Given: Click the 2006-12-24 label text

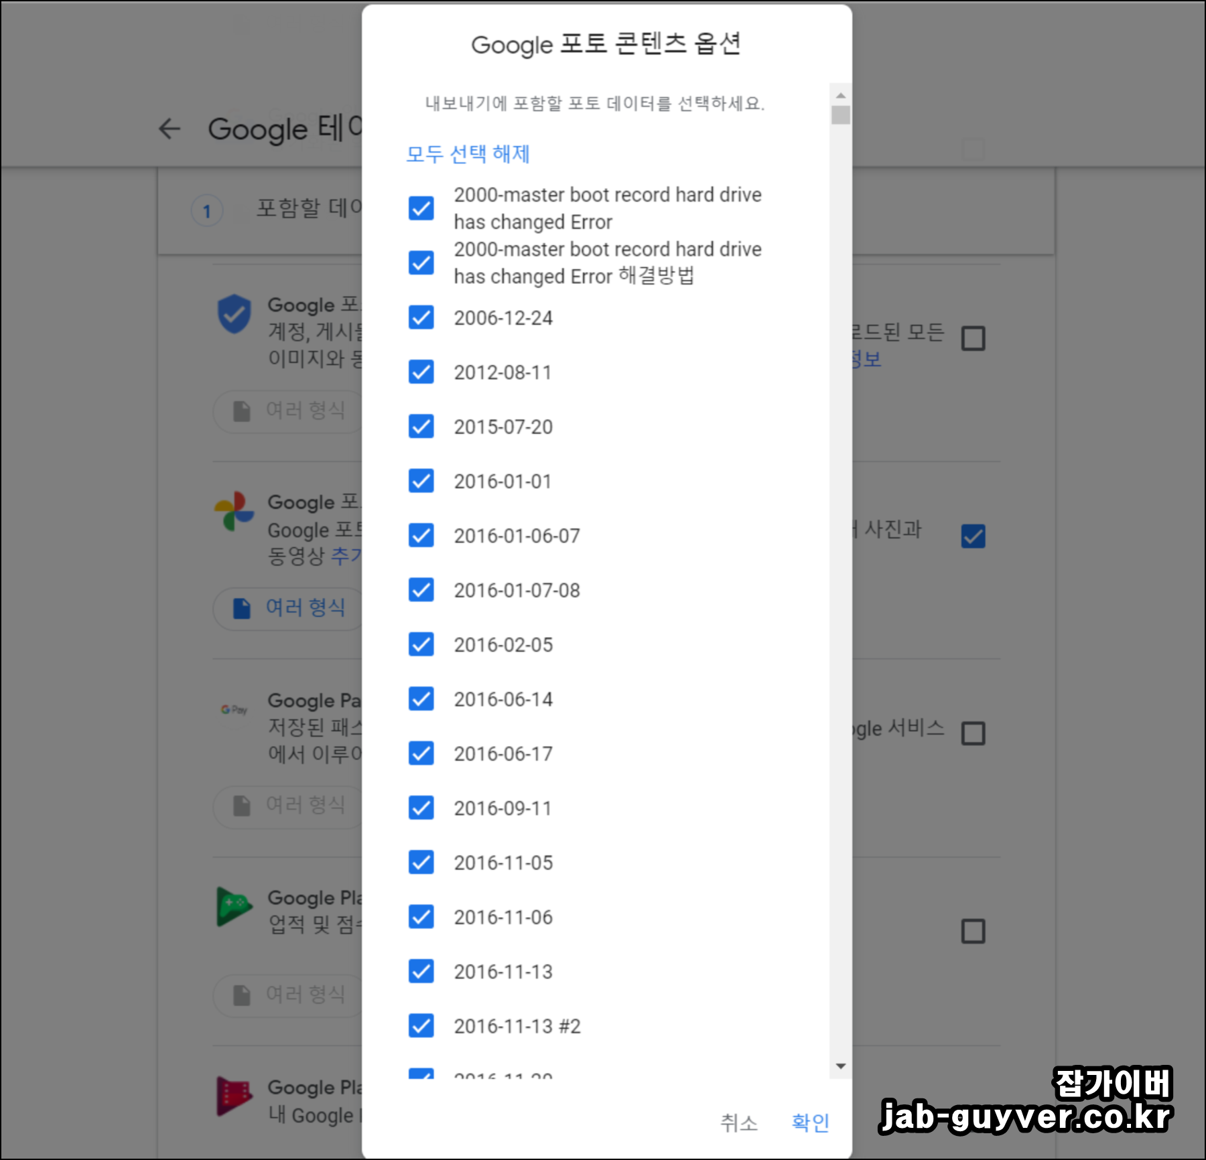Looking at the screenshot, I should tap(503, 318).
